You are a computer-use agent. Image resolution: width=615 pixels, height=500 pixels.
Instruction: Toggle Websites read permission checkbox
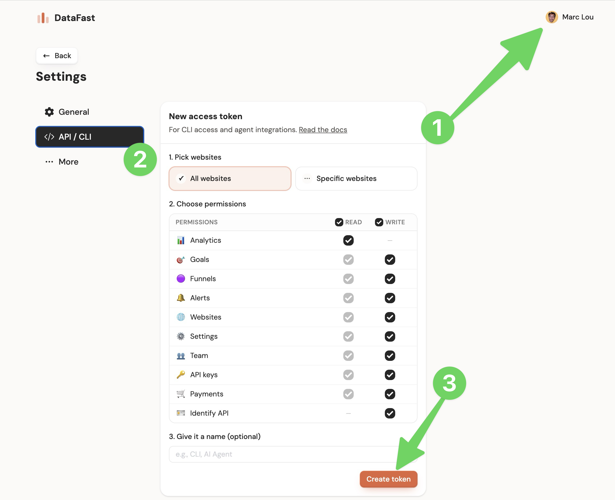[348, 317]
